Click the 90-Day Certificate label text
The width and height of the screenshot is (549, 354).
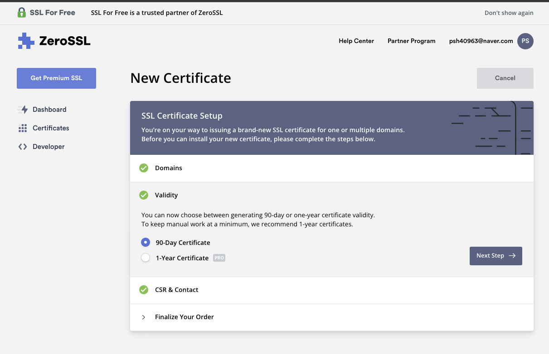[183, 243]
